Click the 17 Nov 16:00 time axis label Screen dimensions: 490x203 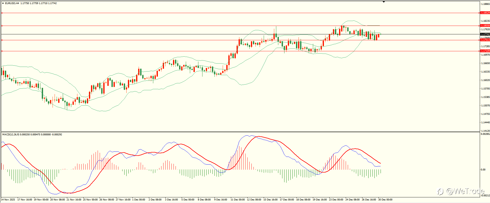pyautogui.click(x=25, y=200)
